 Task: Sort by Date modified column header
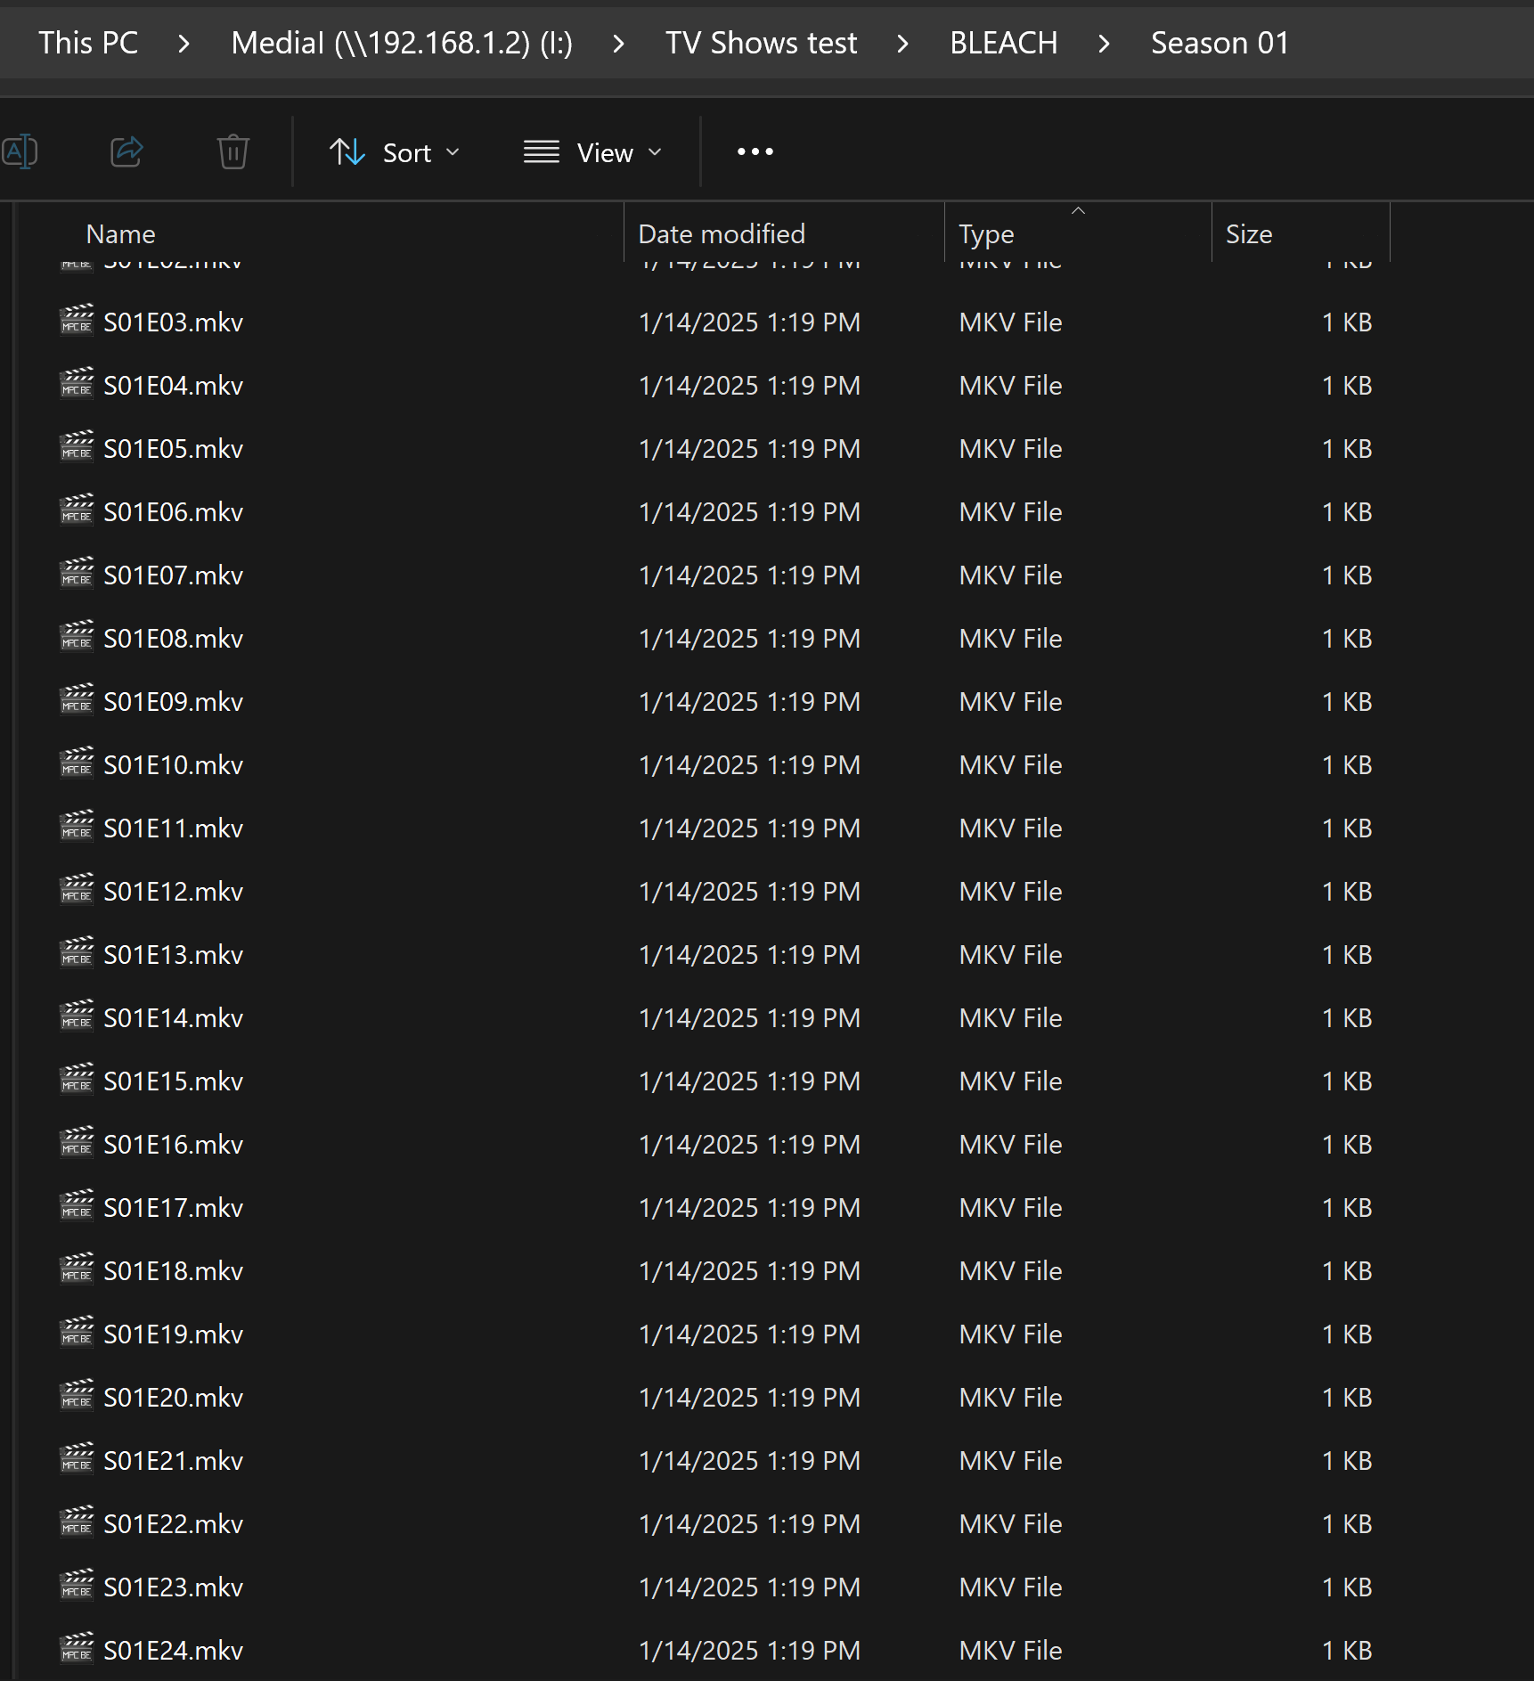click(722, 233)
